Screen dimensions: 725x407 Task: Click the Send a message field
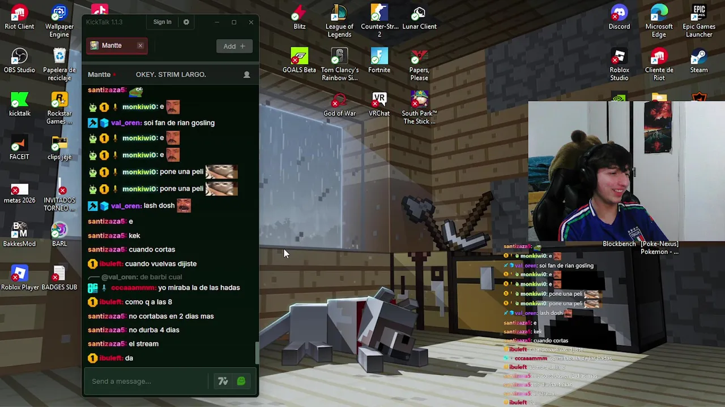point(148,381)
